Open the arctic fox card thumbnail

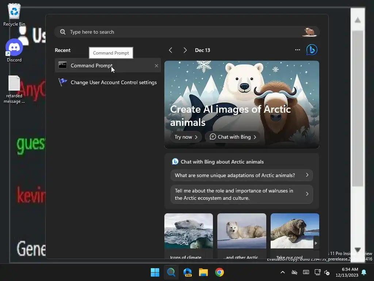click(x=242, y=231)
